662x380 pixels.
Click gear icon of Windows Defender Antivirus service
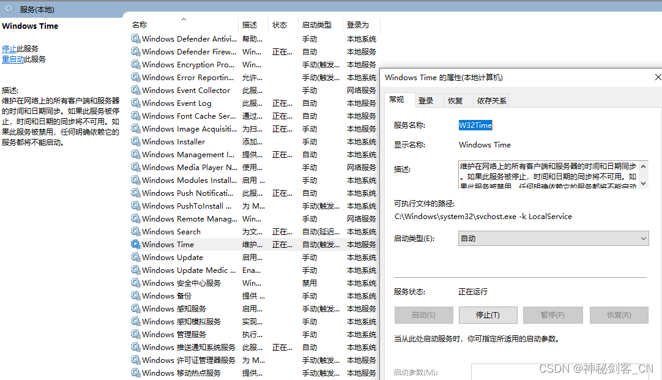point(136,39)
